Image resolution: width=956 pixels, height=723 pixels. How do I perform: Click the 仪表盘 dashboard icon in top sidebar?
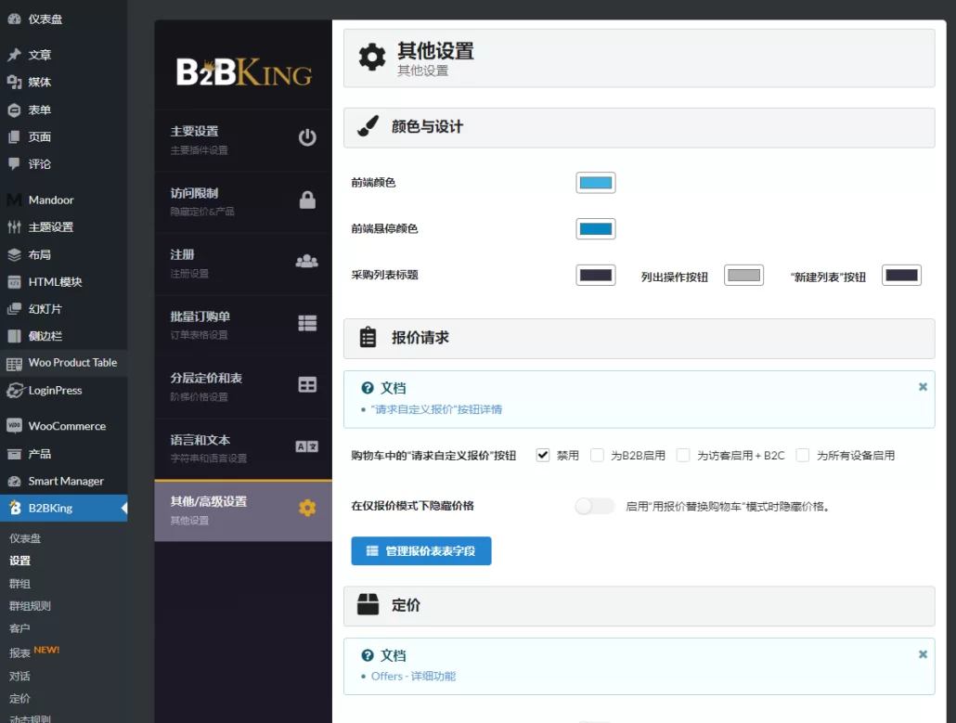pos(14,19)
